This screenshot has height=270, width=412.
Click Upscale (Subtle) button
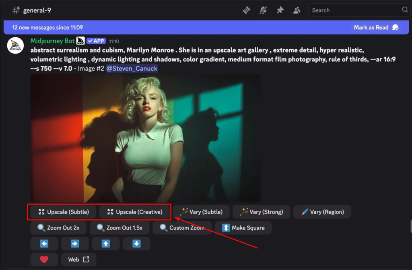click(64, 212)
